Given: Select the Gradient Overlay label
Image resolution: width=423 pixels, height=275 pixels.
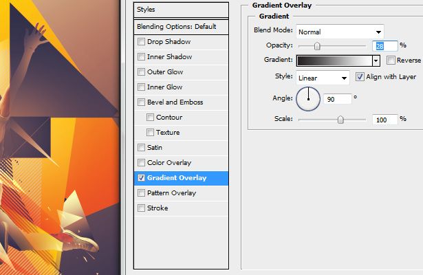Looking at the screenshot, I should 177,178.
